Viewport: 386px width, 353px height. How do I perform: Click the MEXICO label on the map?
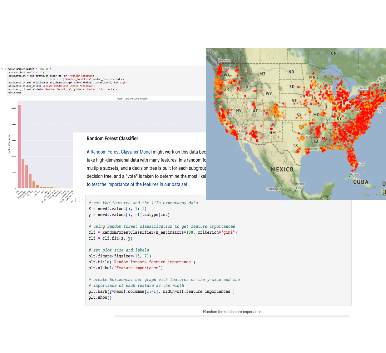pyautogui.click(x=282, y=169)
